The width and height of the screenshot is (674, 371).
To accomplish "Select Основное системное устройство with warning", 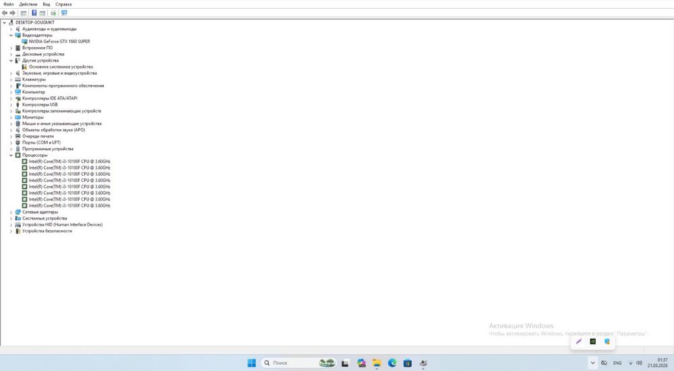I will [61, 67].
